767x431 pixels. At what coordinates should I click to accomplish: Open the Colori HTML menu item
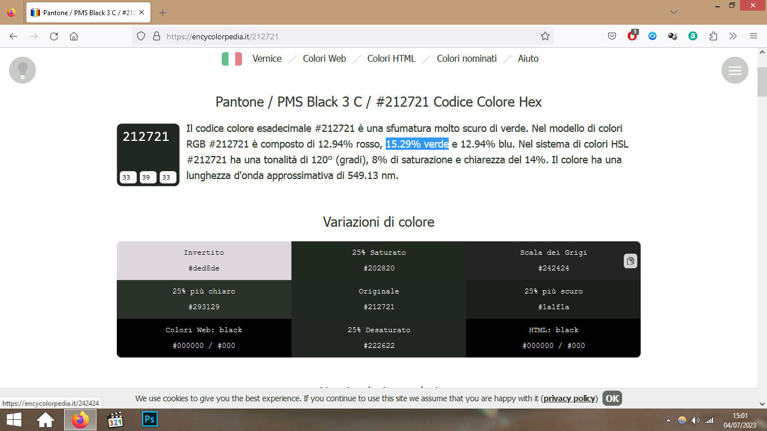[x=391, y=58]
